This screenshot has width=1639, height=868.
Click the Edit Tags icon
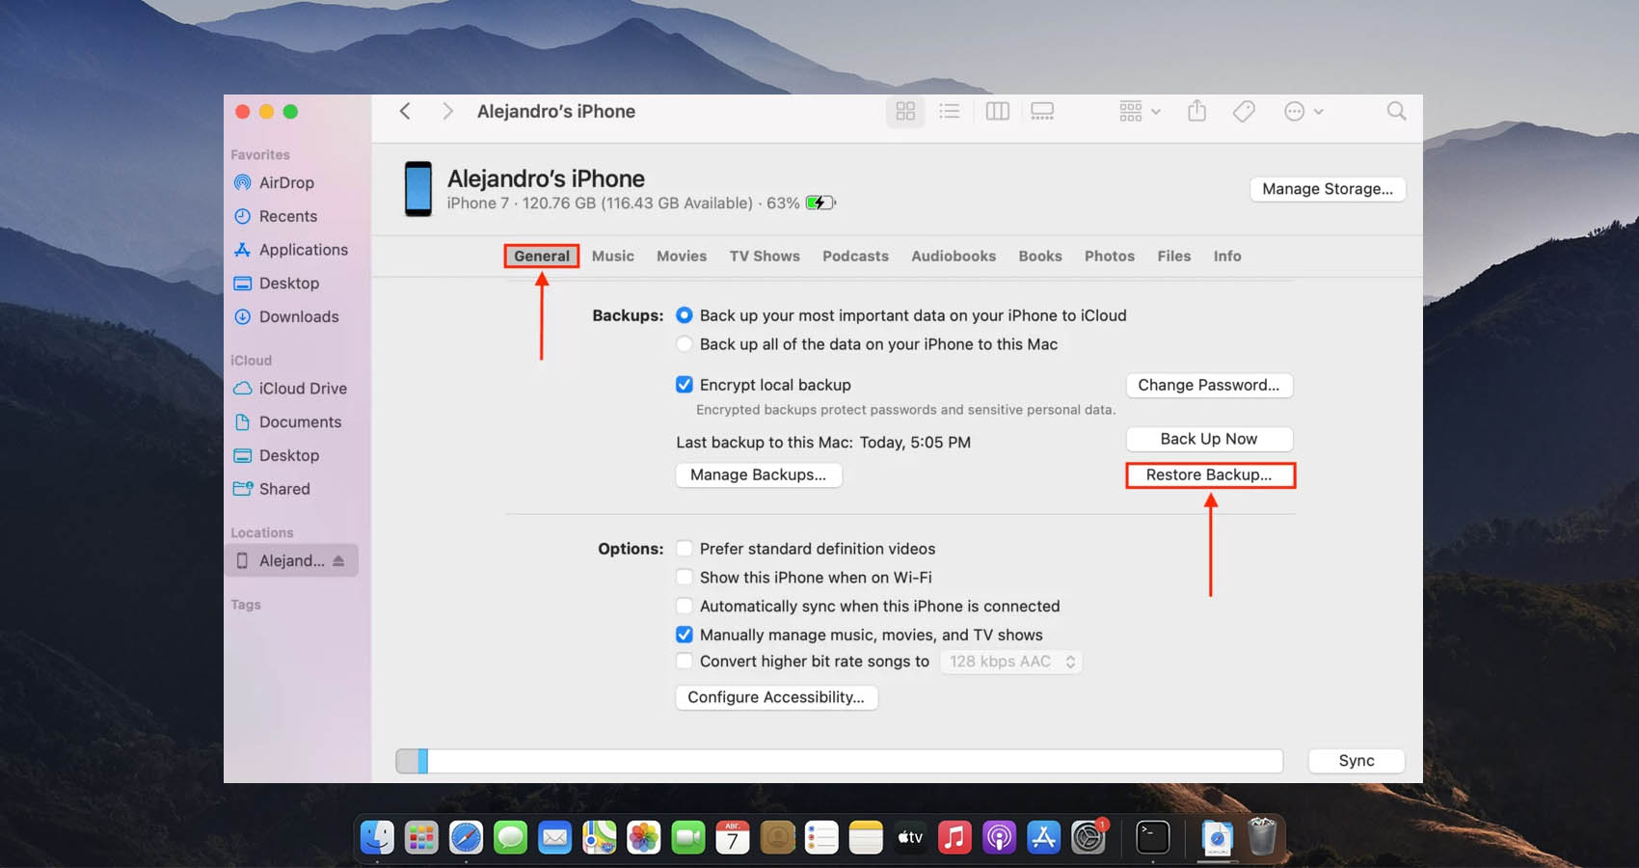click(1244, 112)
